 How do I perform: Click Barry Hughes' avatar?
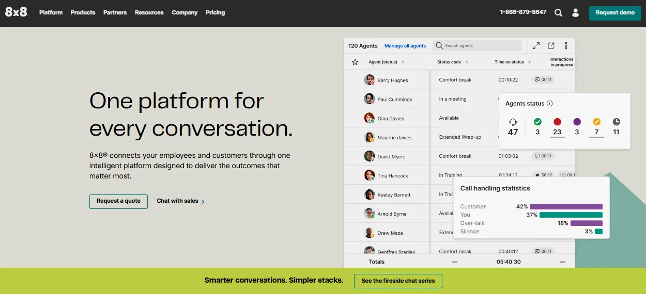369,80
